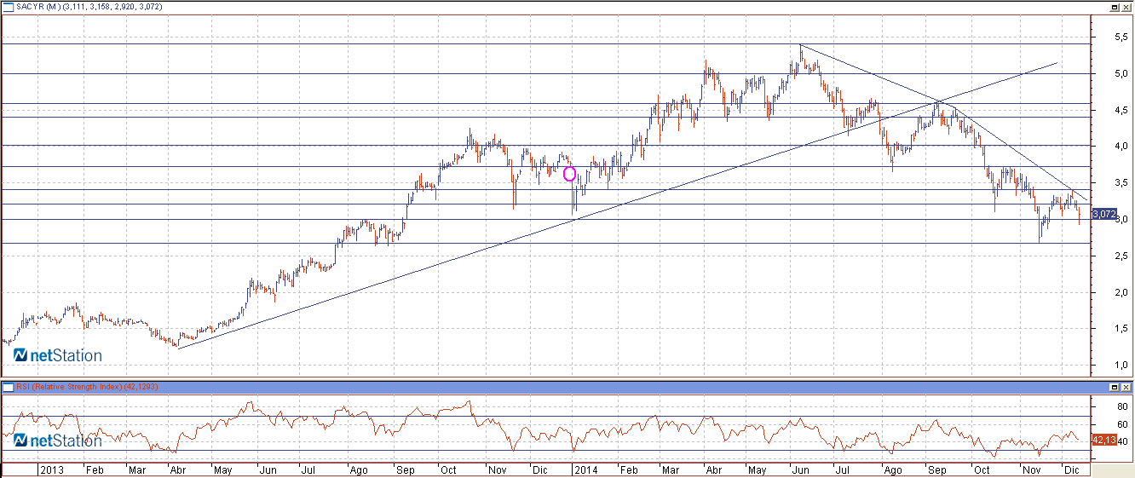The height and width of the screenshot is (478, 1135).
Task: Click the RSI value label 42,13
Action: click(x=1104, y=440)
